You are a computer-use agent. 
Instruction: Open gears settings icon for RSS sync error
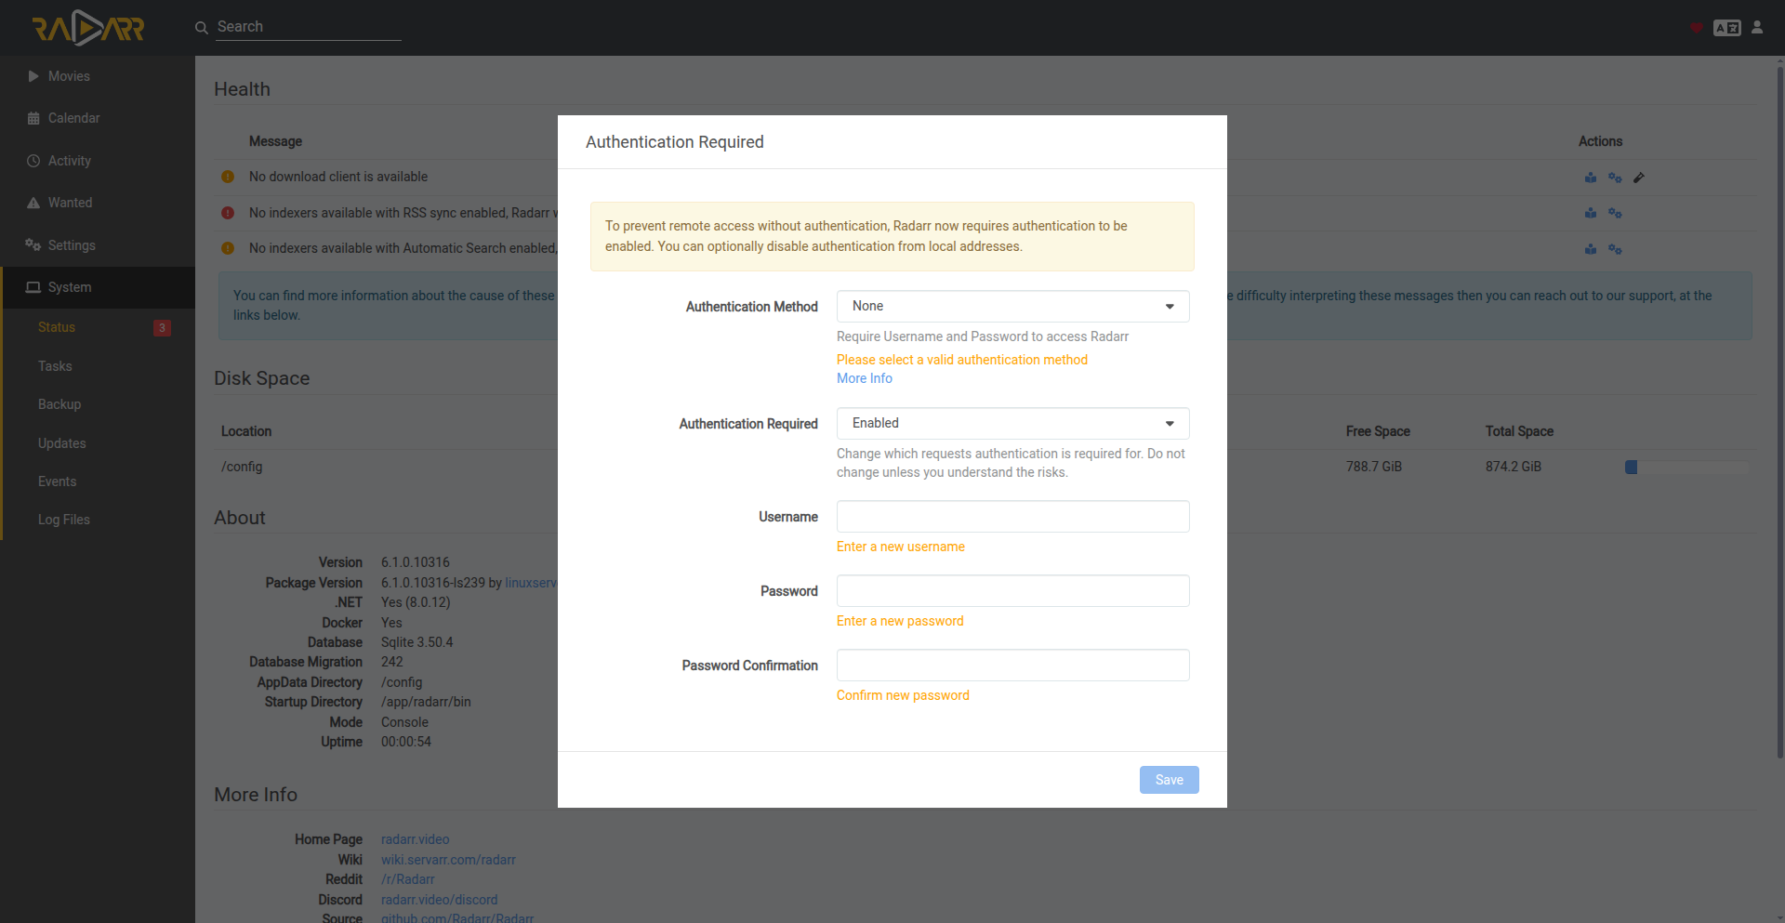coord(1615,214)
